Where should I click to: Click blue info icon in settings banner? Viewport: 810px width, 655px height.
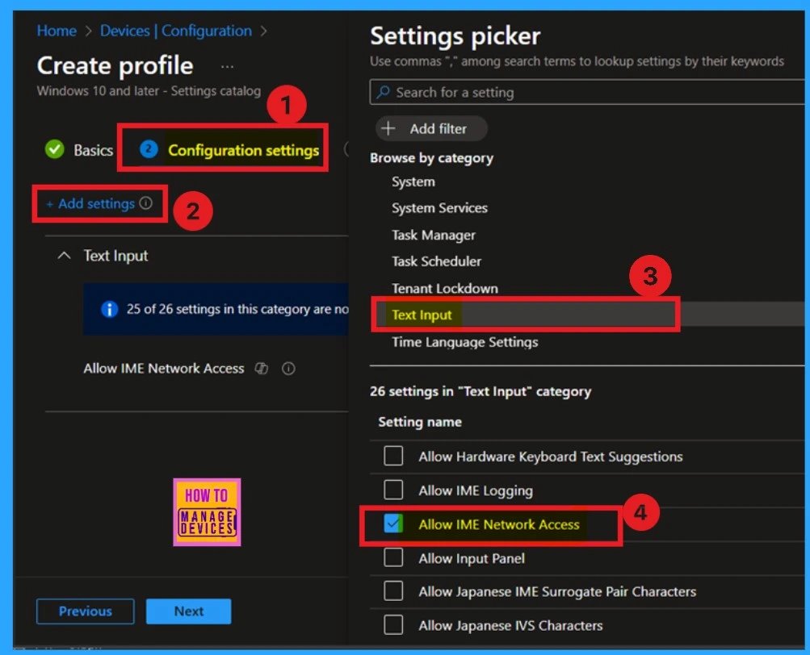(x=109, y=309)
